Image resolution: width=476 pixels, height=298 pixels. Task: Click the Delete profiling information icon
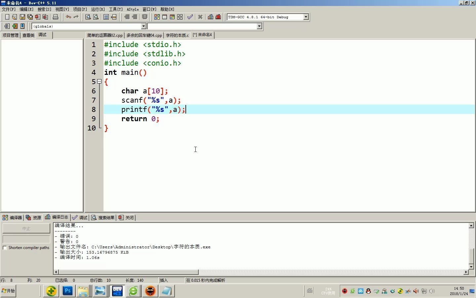pyautogui.click(x=218, y=17)
